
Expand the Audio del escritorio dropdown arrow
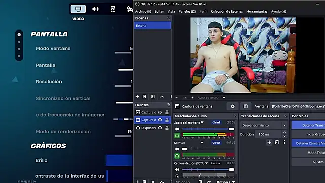tap(202, 123)
